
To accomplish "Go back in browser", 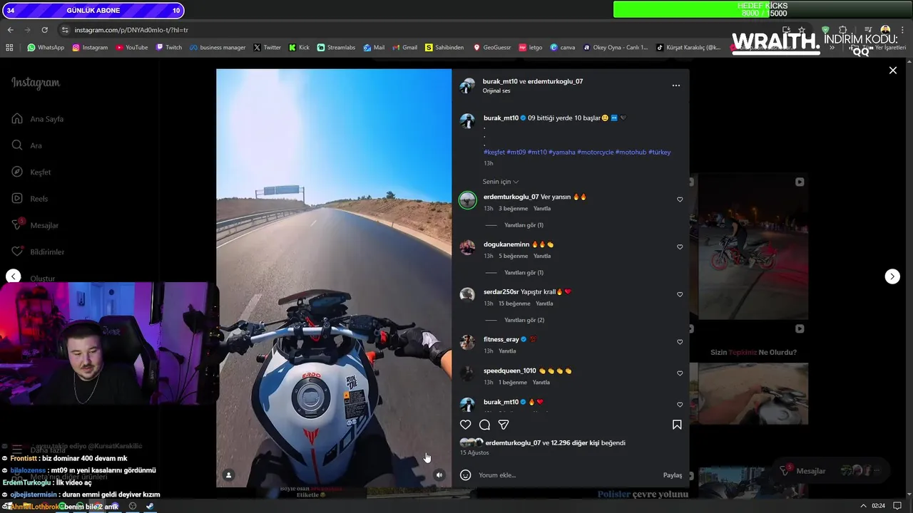I will [x=10, y=30].
